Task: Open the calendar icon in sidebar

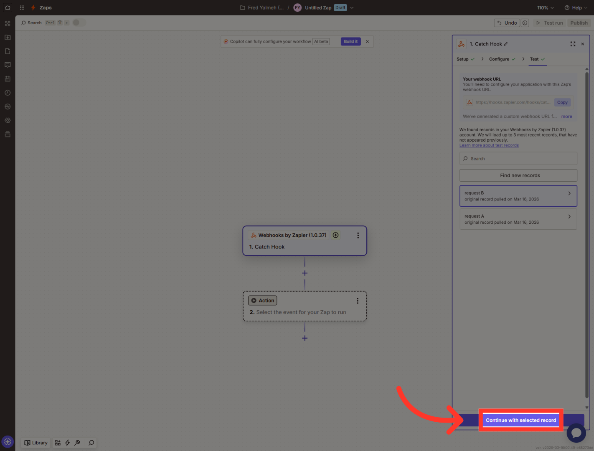Action: point(8,79)
